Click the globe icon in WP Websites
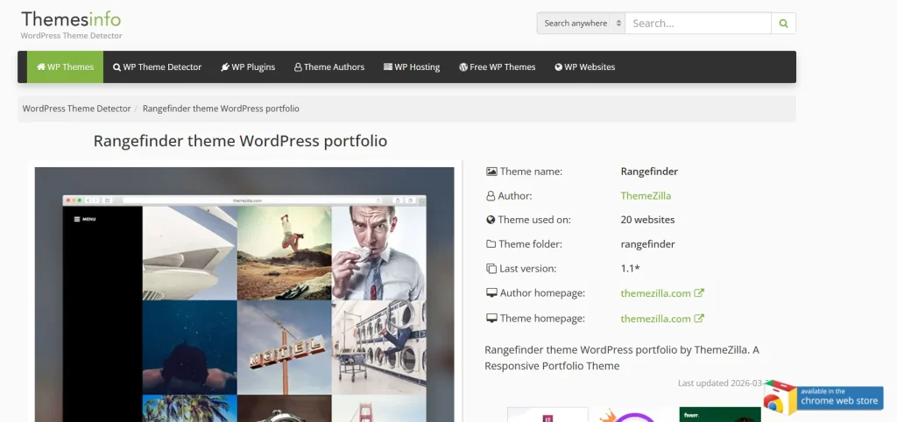 coord(558,67)
